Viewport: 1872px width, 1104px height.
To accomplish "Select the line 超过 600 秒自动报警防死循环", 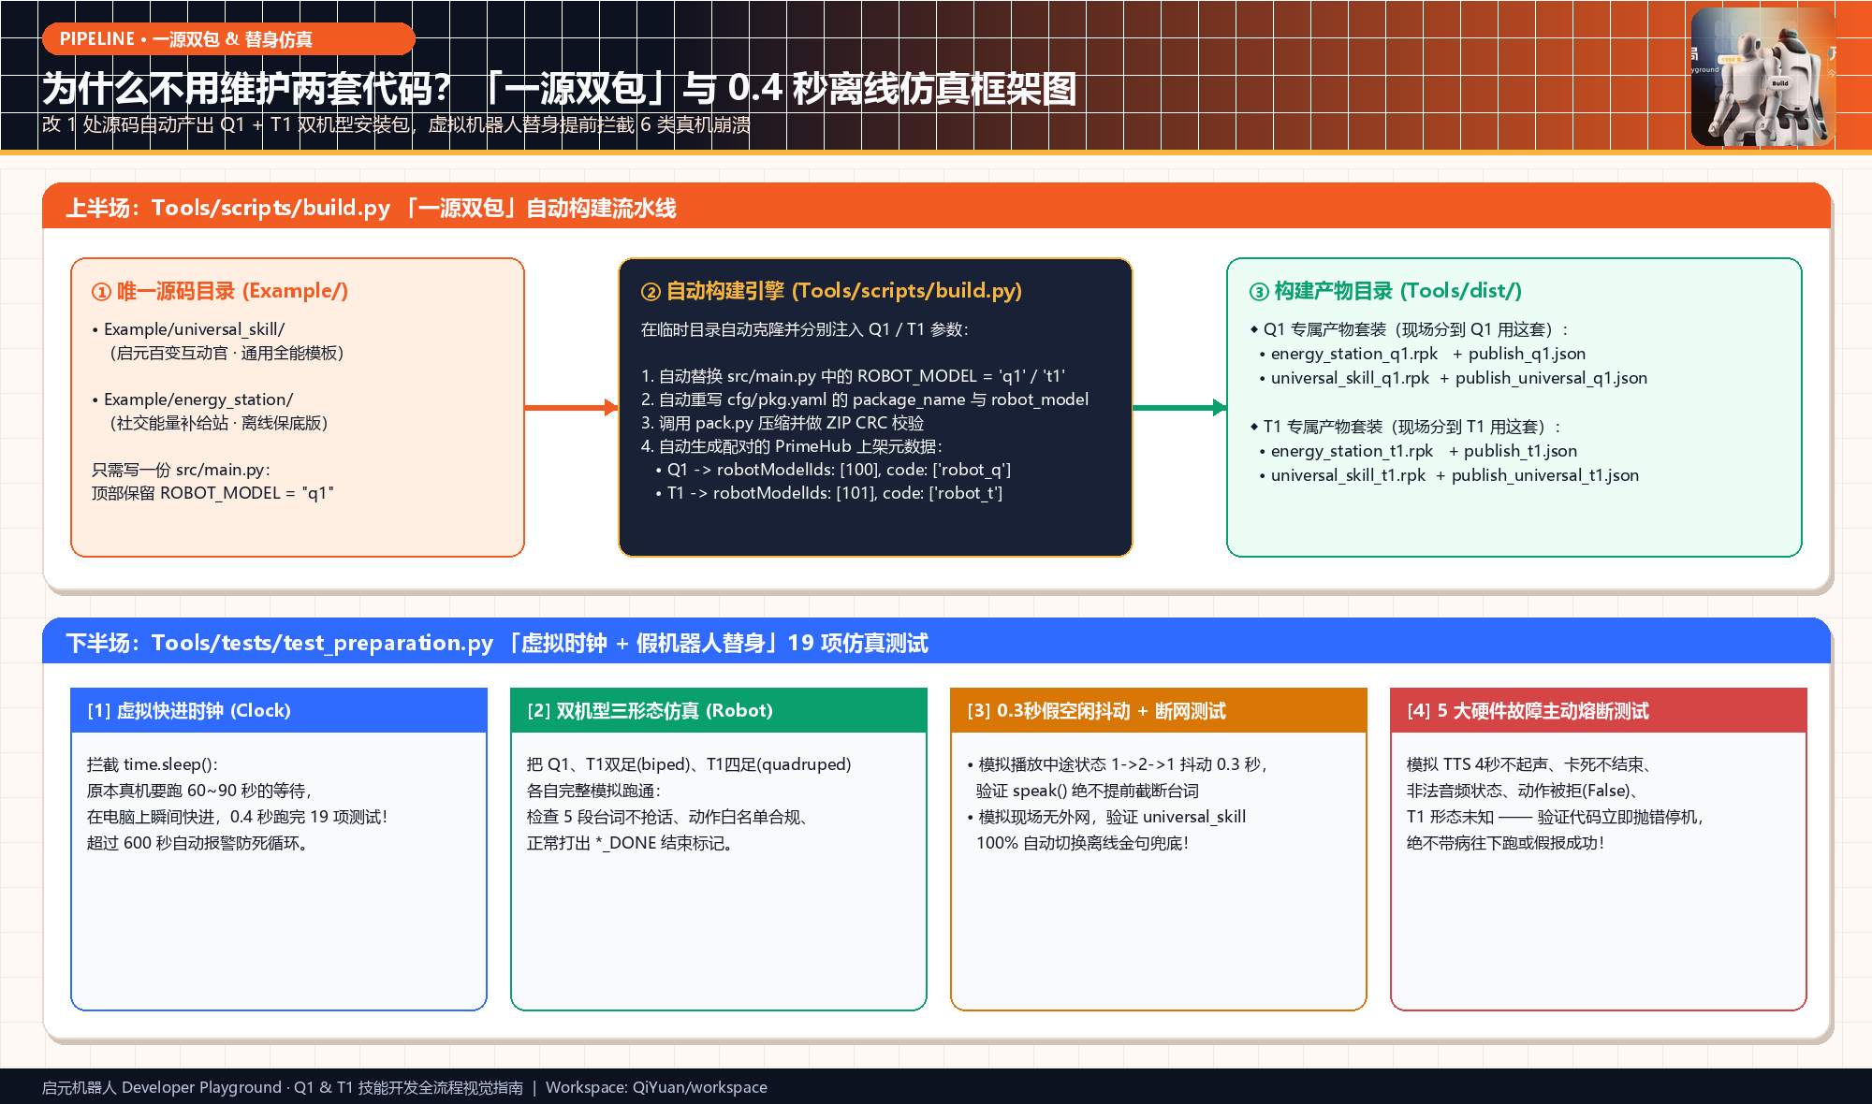I will tap(198, 843).
